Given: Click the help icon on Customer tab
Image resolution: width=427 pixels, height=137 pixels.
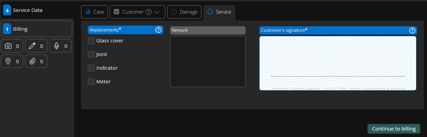Looking at the screenshot, I should (149, 12).
